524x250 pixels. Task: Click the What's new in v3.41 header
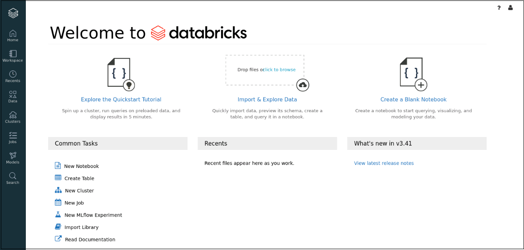(417, 143)
